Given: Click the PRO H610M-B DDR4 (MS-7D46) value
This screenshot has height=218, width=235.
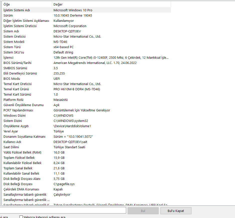Looking at the screenshot, I should coord(77,89).
